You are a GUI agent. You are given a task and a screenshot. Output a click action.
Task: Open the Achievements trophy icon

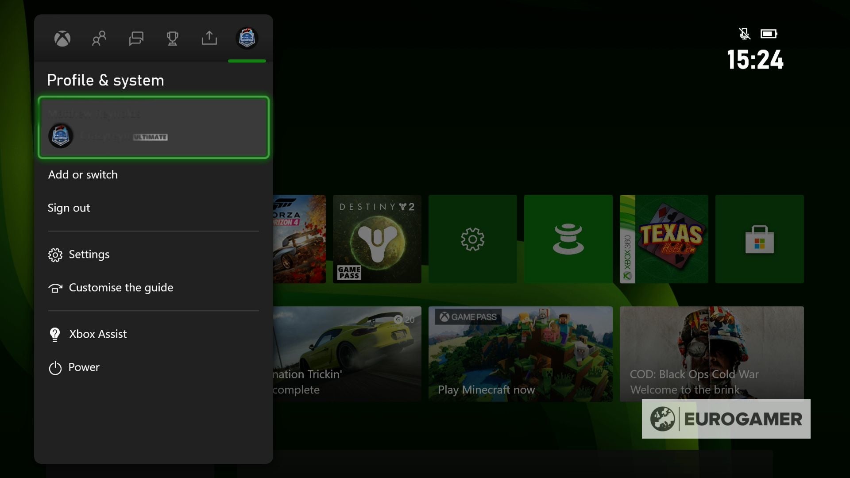[x=173, y=39]
